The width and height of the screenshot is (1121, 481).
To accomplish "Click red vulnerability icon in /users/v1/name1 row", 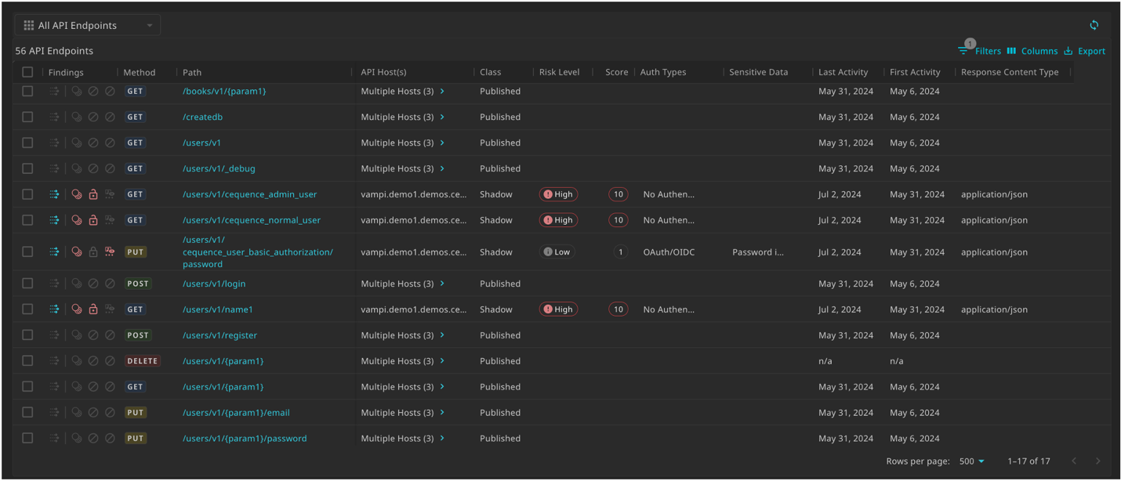I will click(x=77, y=309).
